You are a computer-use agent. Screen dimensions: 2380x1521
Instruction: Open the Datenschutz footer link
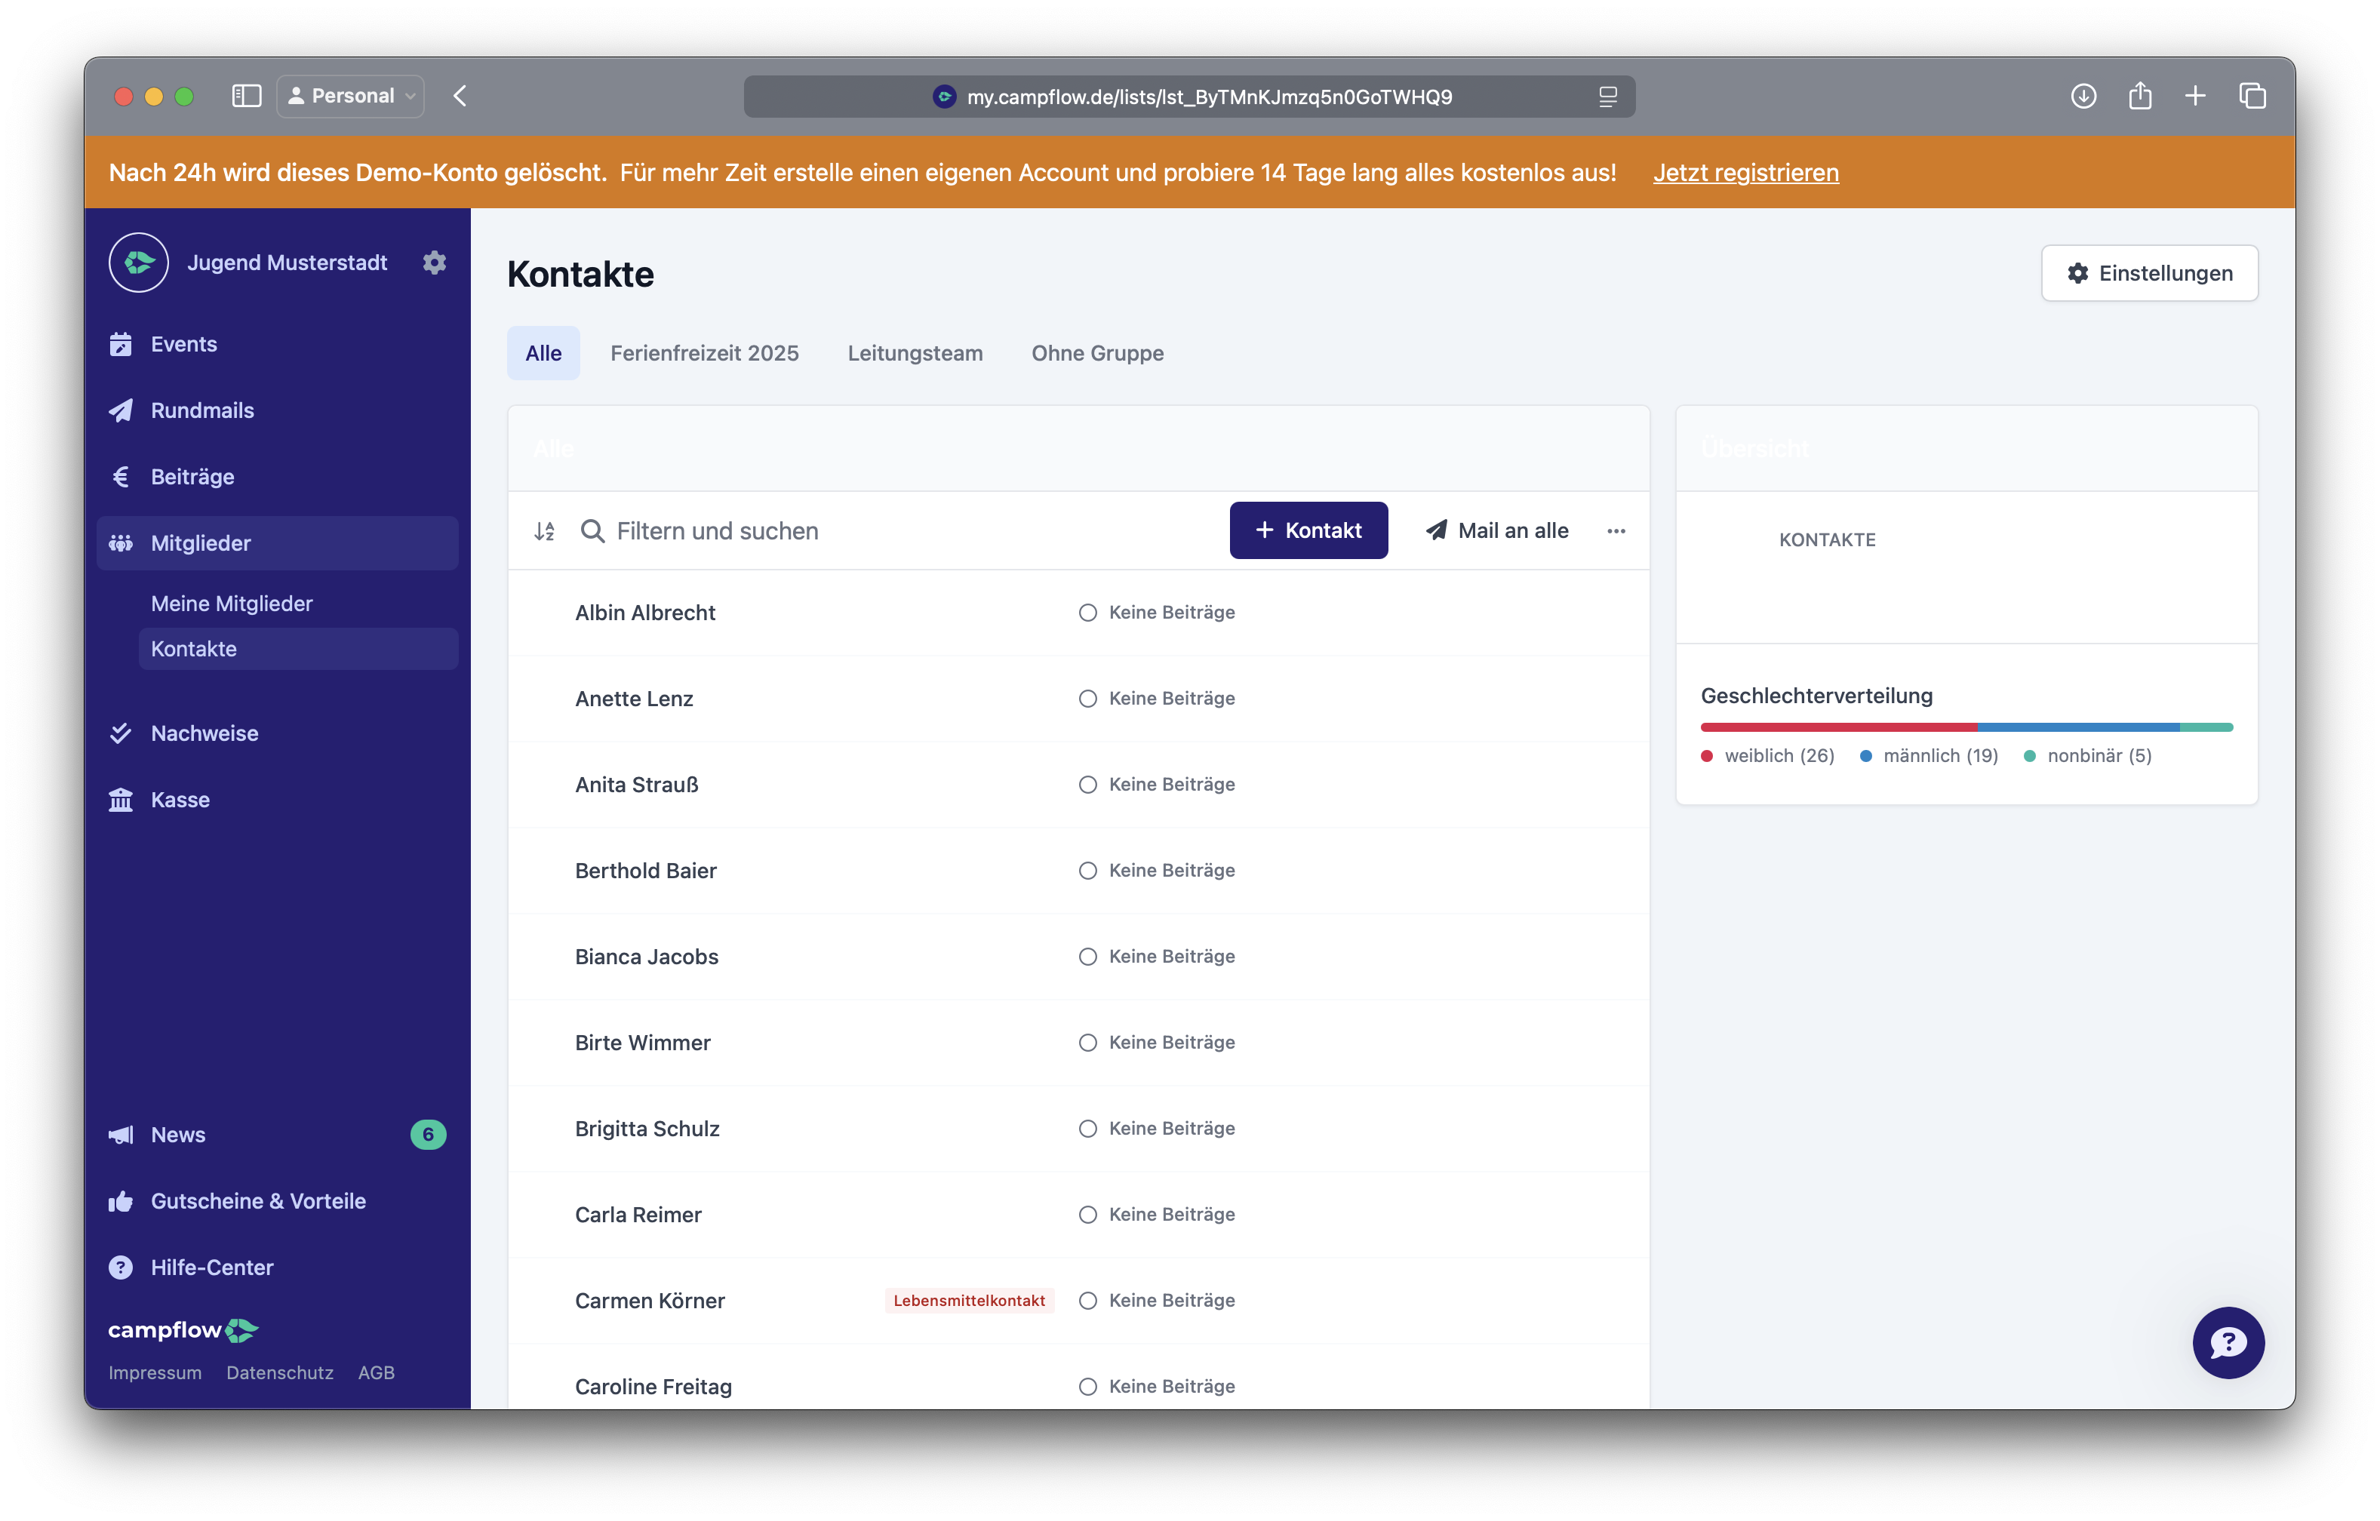point(280,1373)
